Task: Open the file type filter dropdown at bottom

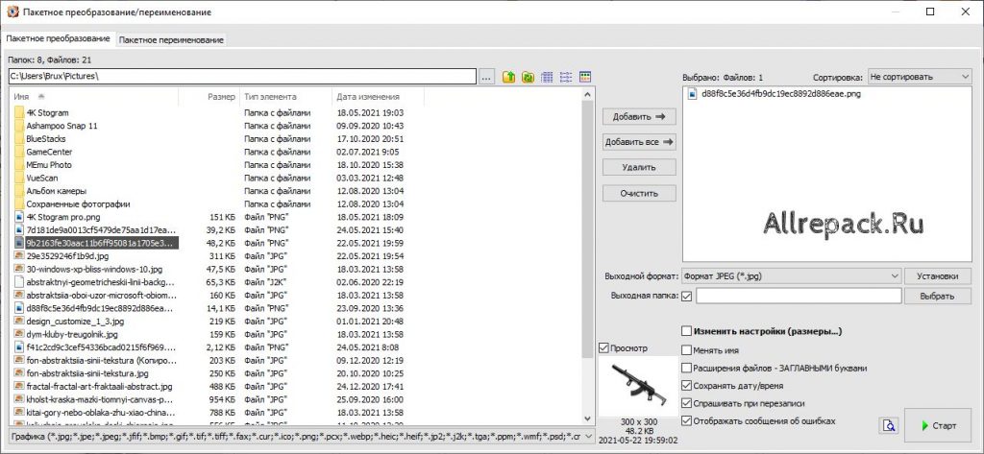Action: click(301, 435)
